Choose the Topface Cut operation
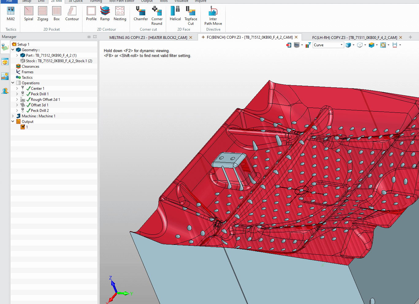The height and width of the screenshot is (304, 419). click(x=191, y=16)
